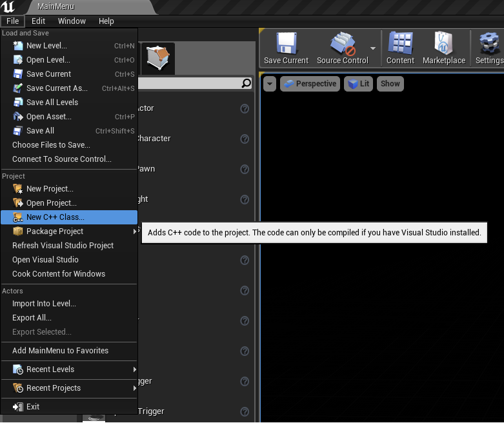Screen dimensions: 504x423
Task: Choose Save Current in File menu
Action: tap(69, 74)
